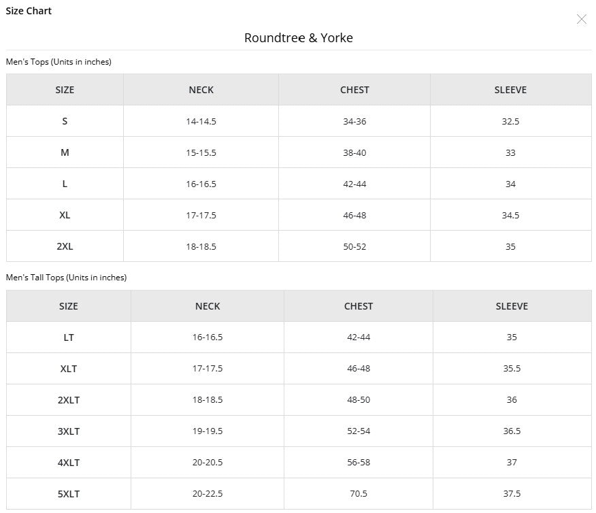Select the LT tall size label
This screenshot has width=596, height=513.
(x=69, y=337)
